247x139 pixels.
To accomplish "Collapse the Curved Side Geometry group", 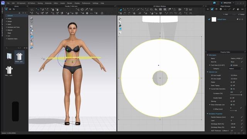I will (210, 89).
